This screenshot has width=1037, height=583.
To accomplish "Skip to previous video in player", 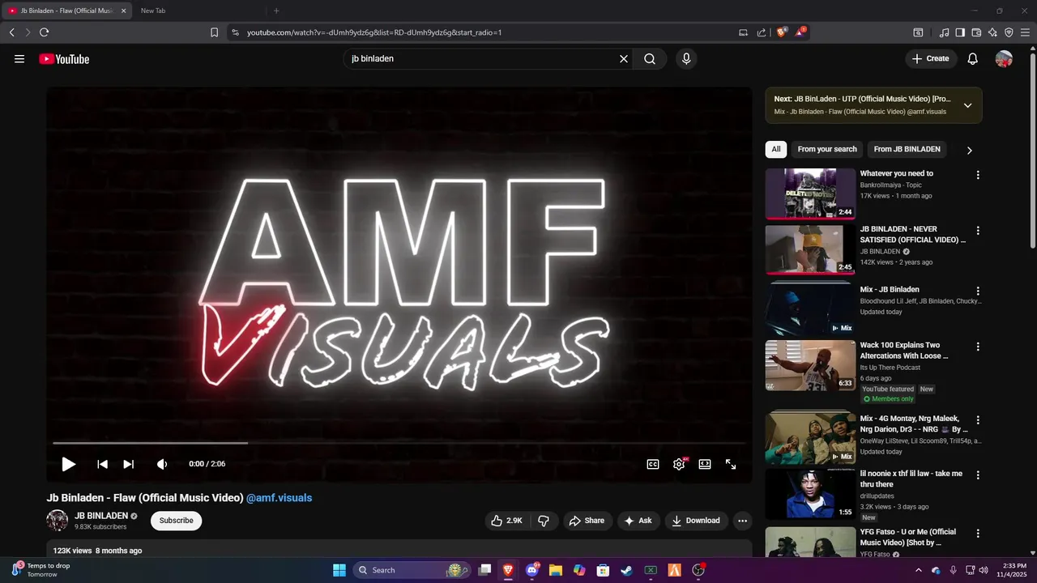I will pos(102,464).
